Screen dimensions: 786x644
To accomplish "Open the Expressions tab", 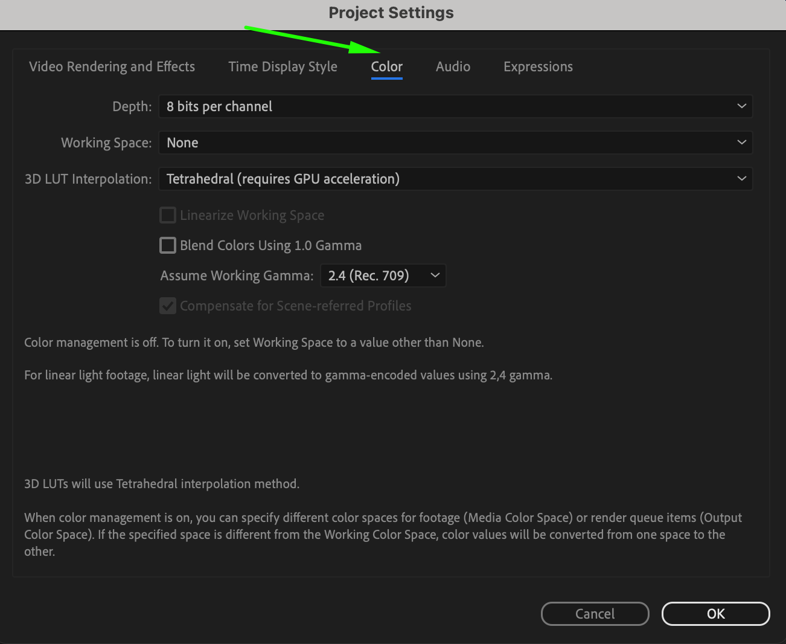I will 538,66.
